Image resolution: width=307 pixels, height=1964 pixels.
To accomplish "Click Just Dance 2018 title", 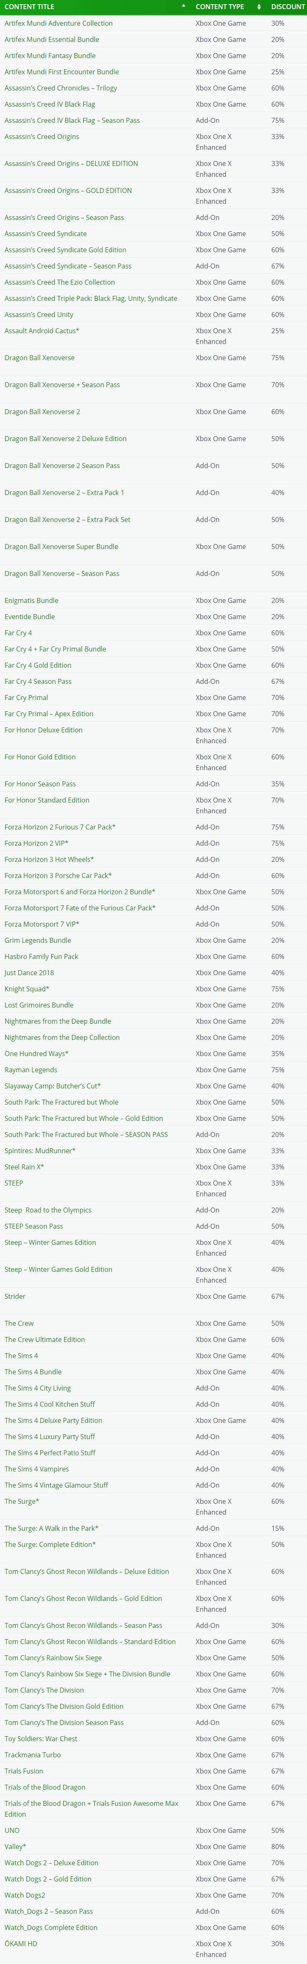I will click(29, 973).
